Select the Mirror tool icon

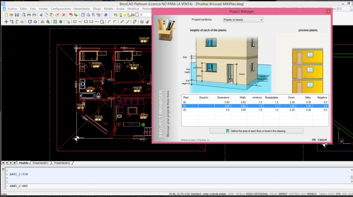click(42, 22)
